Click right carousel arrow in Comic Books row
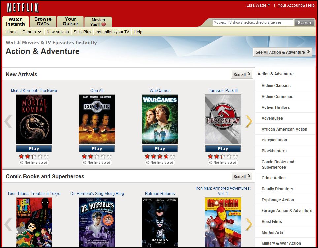 [x=249, y=224]
